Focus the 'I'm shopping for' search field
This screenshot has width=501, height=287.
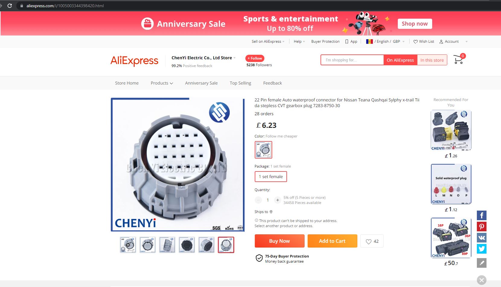click(x=352, y=60)
